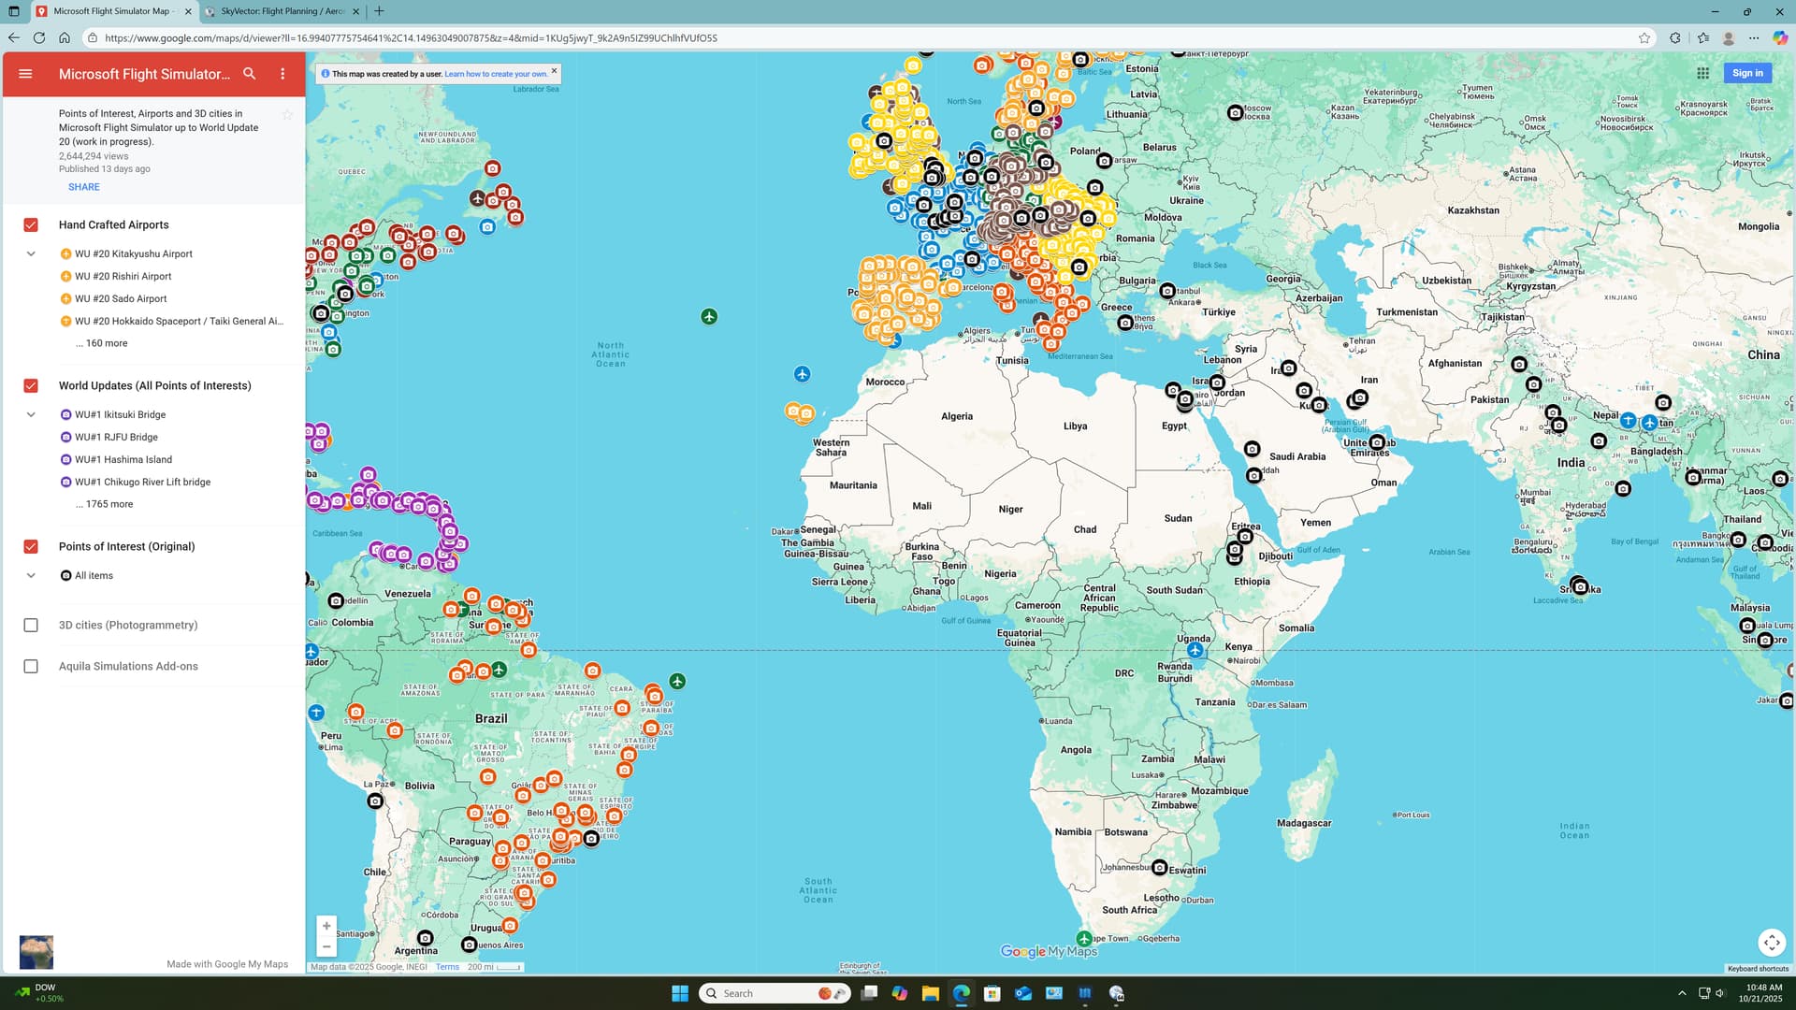Select the WU #20 Rishiri Airport item
1796x1010 pixels.
pos(123,277)
